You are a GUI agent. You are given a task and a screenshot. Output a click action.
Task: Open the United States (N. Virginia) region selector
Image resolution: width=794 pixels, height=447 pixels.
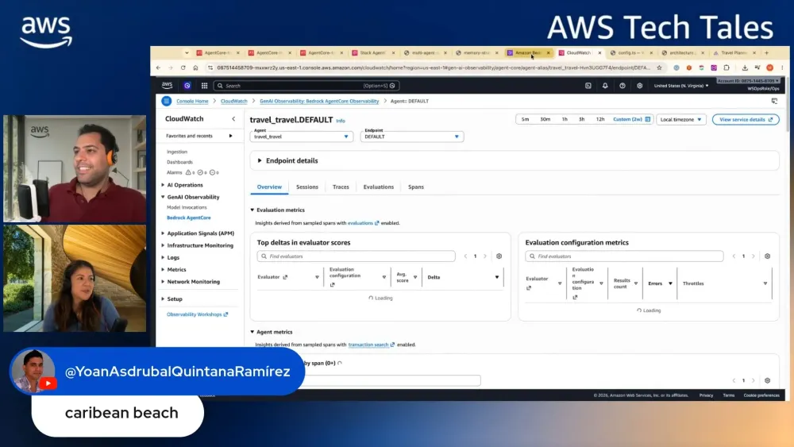(681, 86)
